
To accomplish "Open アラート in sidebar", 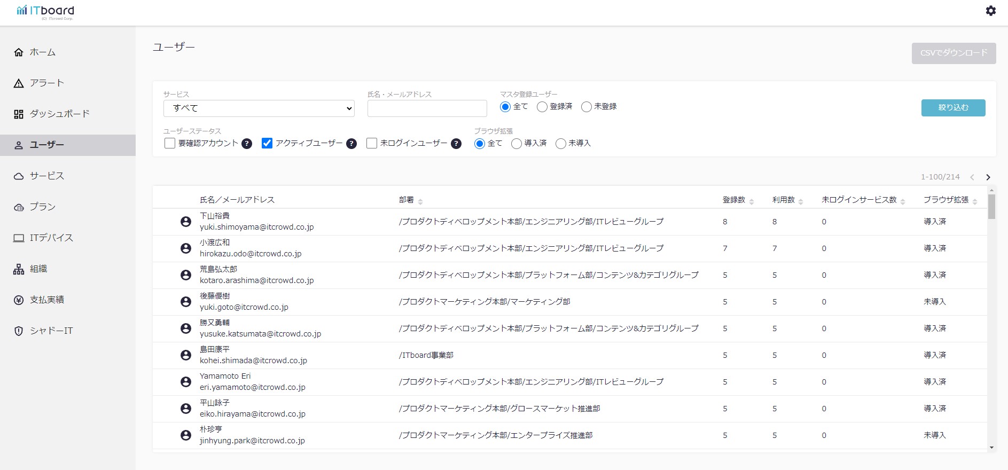I will pos(68,83).
